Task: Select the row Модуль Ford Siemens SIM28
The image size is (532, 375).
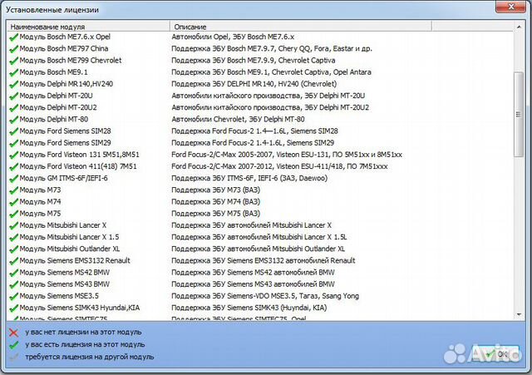Action: click(260, 131)
